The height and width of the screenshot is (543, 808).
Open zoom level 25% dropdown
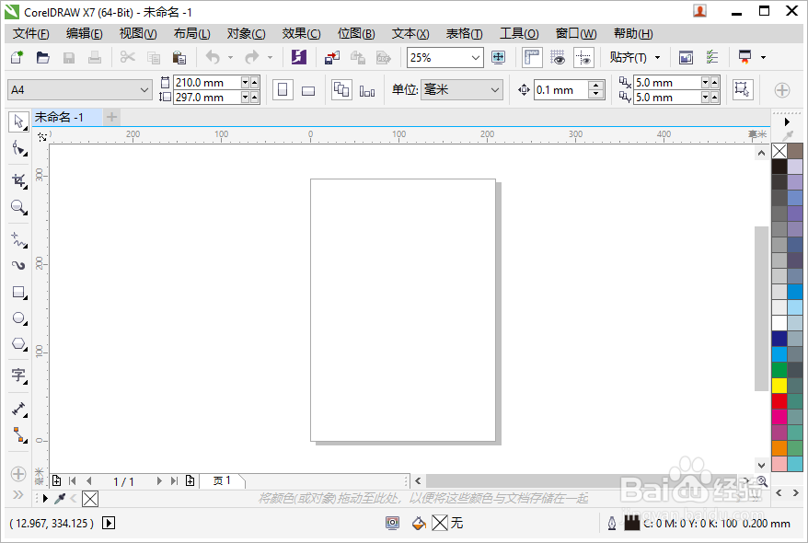(476, 58)
